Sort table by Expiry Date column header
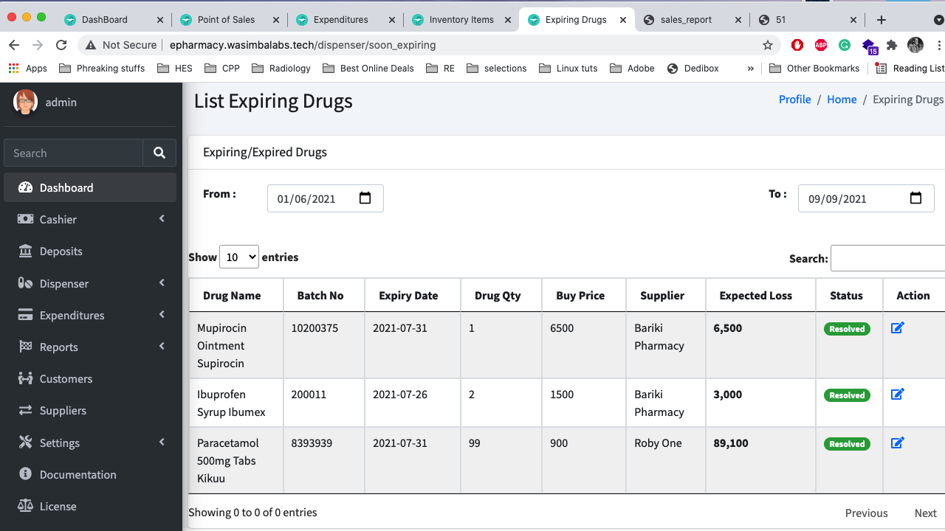The image size is (945, 531). pyautogui.click(x=408, y=296)
